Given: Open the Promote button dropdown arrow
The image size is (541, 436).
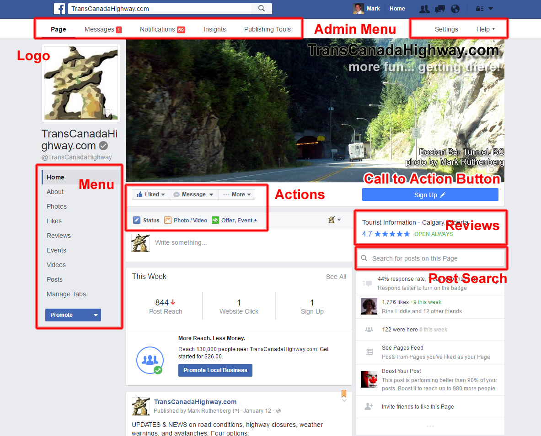Looking at the screenshot, I should [x=96, y=315].
